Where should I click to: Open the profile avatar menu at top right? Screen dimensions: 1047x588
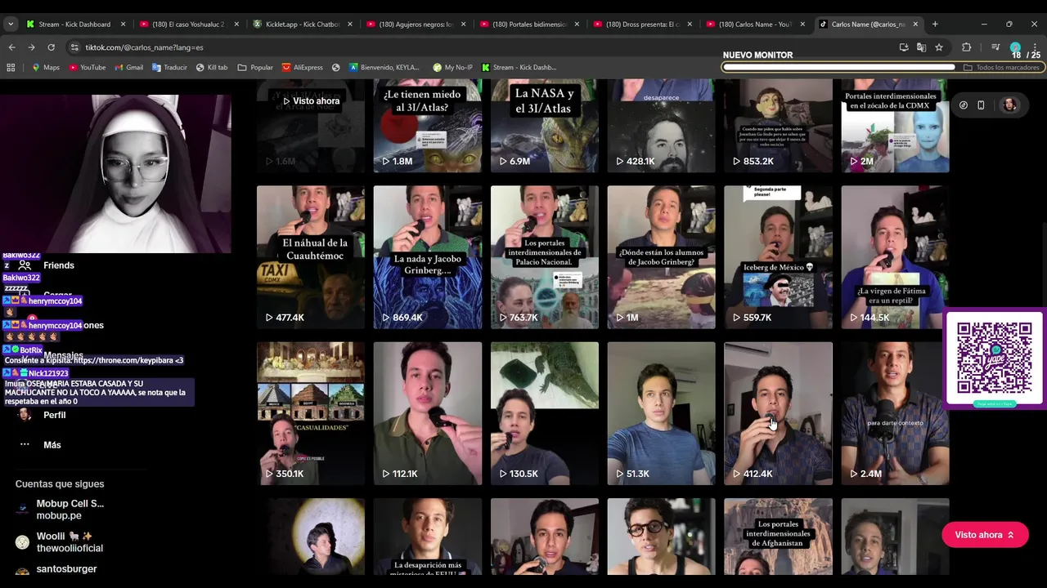tap(1009, 105)
